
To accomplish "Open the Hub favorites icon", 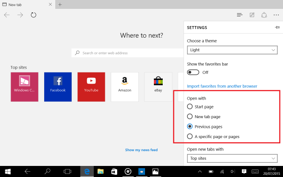I will pyautogui.click(x=240, y=15).
